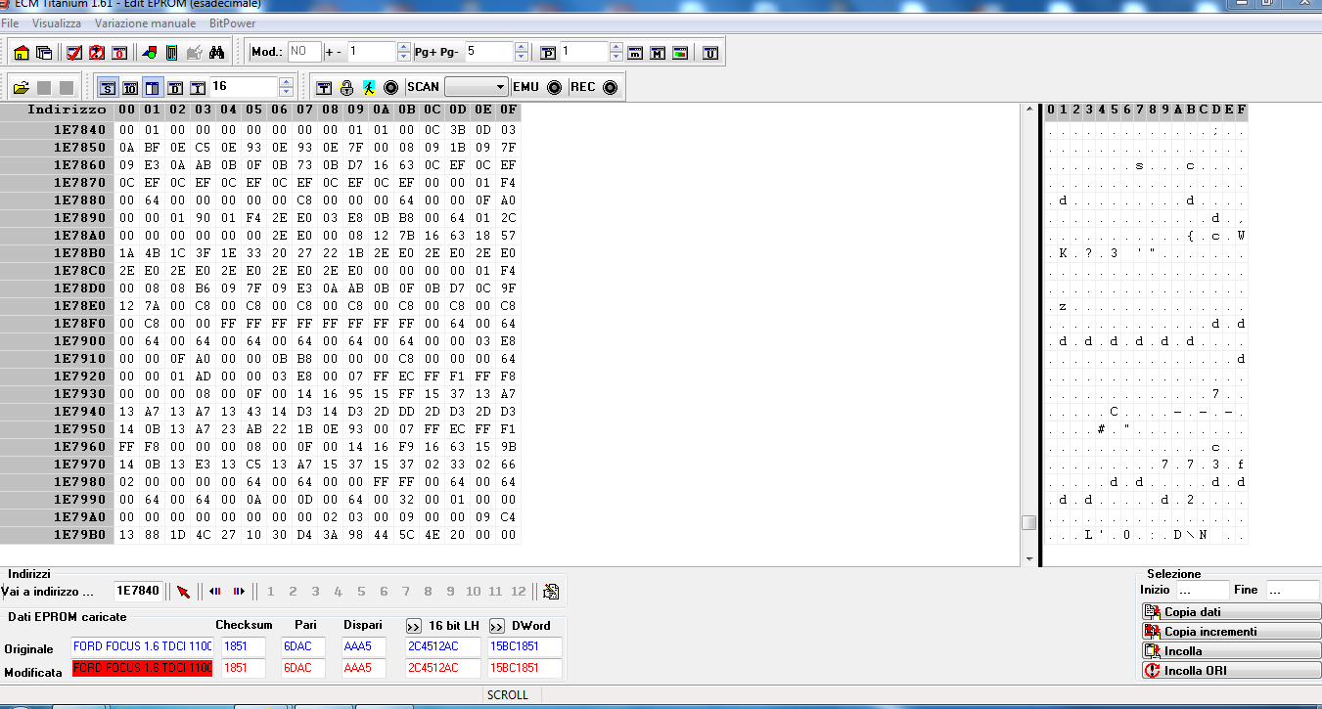Viewport: 1322px width, 709px height.
Task: Click the U undo icon
Action: click(711, 52)
